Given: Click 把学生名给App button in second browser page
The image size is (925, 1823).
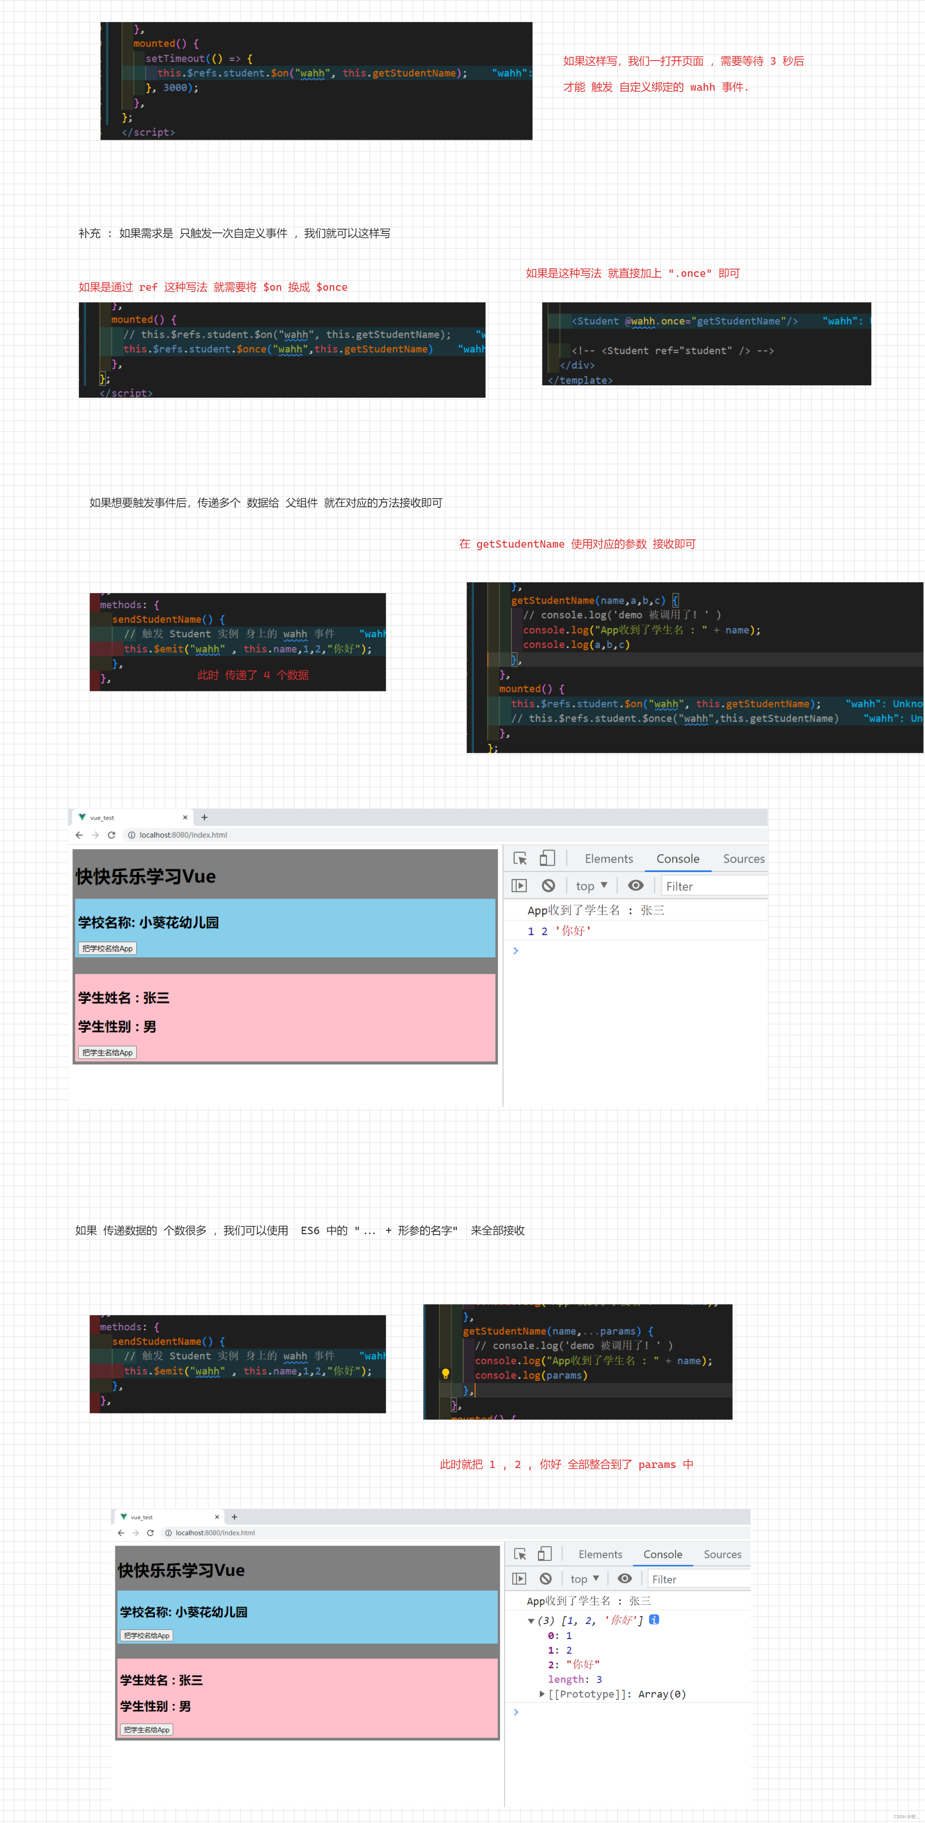Looking at the screenshot, I should pyautogui.click(x=147, y=1730).
